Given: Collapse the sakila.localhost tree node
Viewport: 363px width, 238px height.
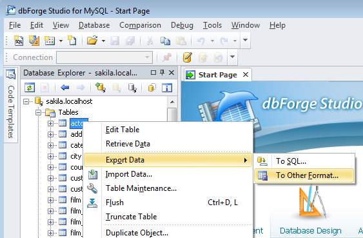Looking at the screenshot, I should [x=26, y=101].
